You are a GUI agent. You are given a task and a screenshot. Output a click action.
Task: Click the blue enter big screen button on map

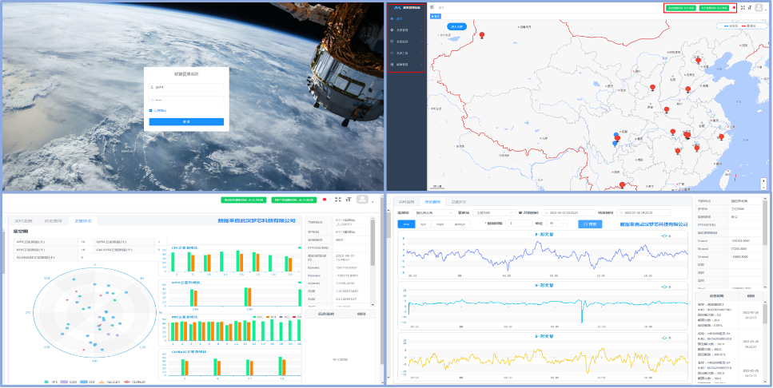point(457,26)
